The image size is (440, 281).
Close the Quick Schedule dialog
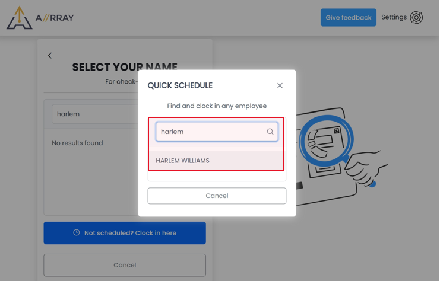(x=280, y=85)
